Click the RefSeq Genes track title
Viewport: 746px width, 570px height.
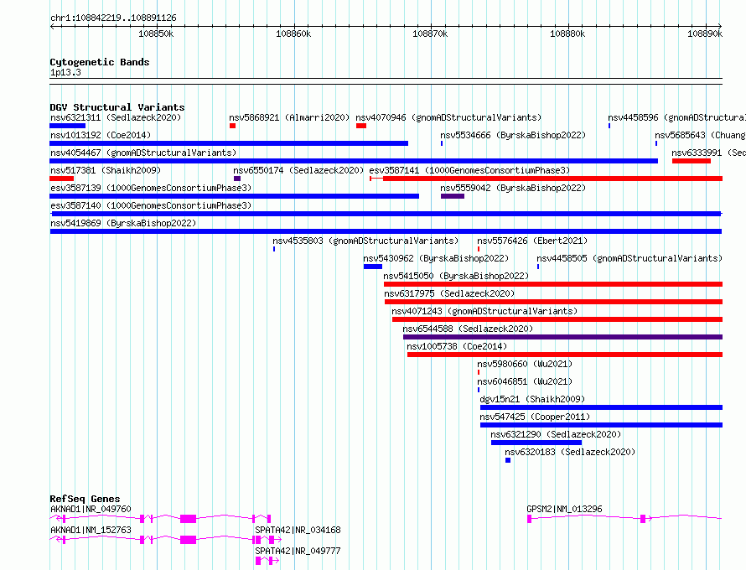click(85, 499)
